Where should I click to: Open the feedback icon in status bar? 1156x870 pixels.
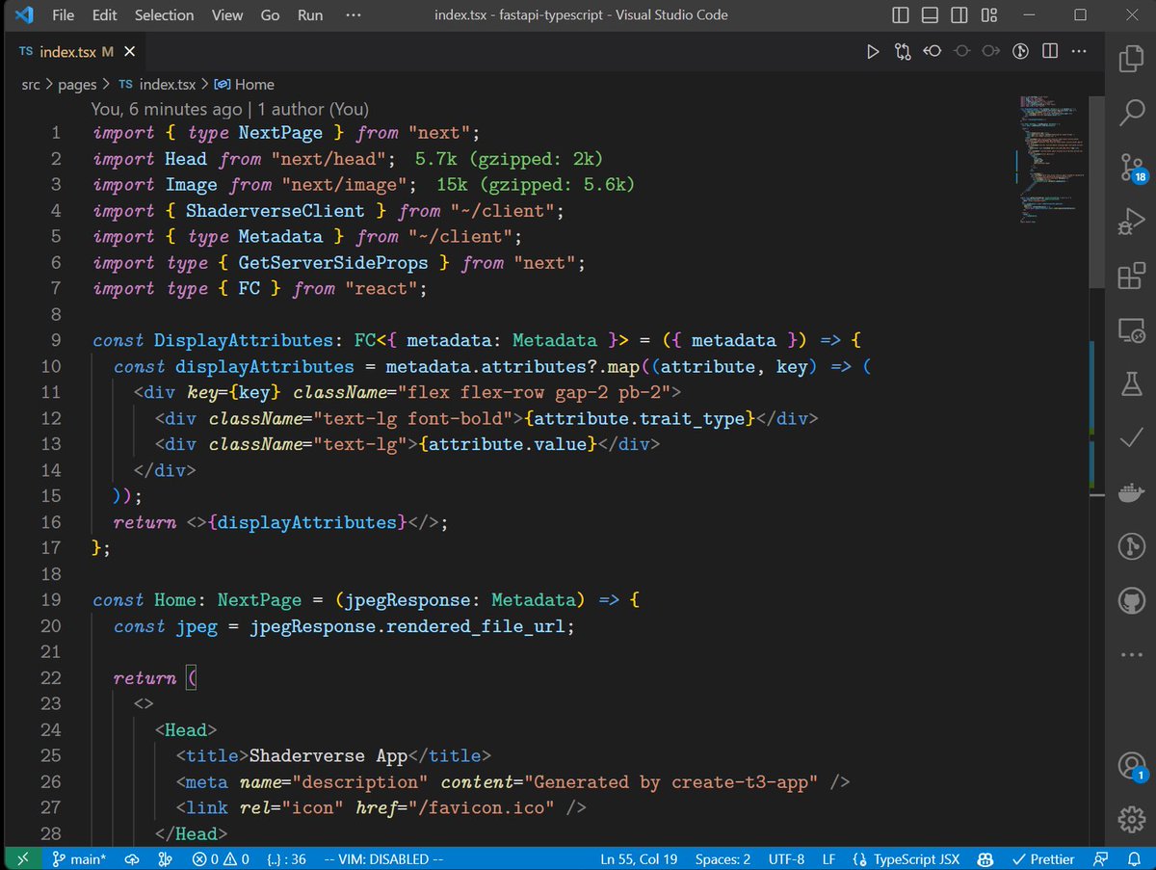(1101, 858)
